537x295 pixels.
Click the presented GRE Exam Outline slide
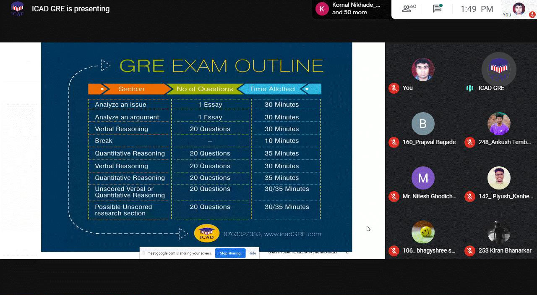196,147
